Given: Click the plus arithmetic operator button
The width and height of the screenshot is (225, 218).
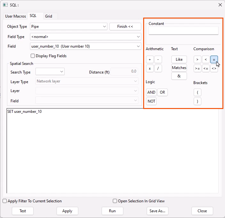Looking at the screenshot, I should click(x=150, y=59).
